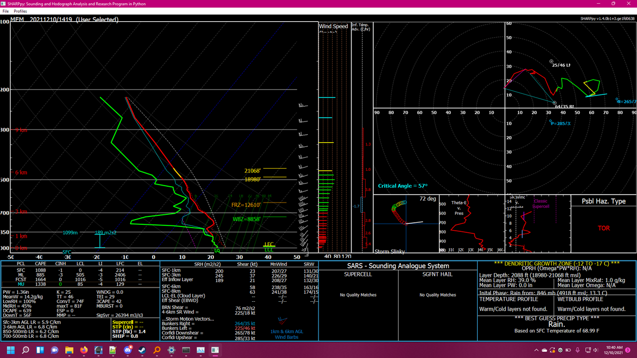The image size is (637, 358).
Task: Open the security shield tray icon
Action: pos(560,350)
